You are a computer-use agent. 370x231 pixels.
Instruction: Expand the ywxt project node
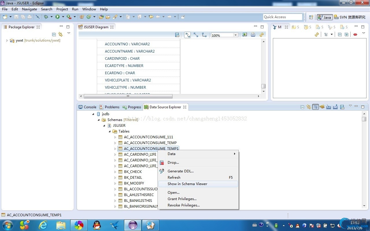pyautogui.click(x=7, y=41)
